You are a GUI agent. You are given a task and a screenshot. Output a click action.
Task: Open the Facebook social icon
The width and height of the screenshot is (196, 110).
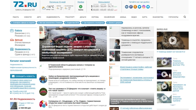131,7
